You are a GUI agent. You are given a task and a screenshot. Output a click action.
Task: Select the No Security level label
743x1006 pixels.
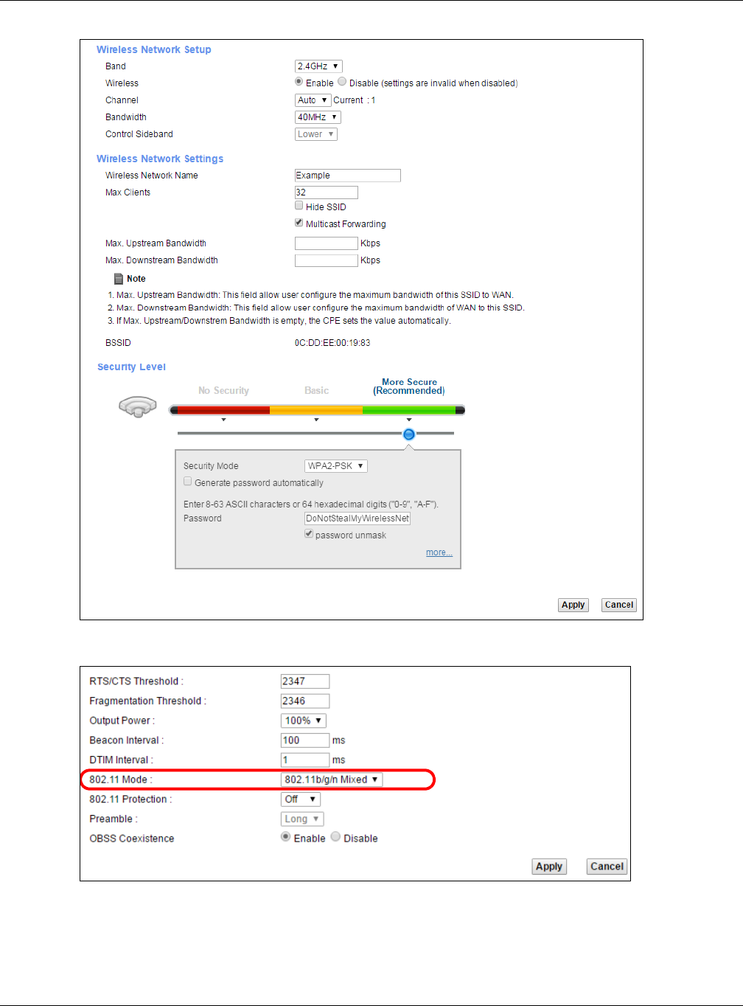(x=223, y=391)
